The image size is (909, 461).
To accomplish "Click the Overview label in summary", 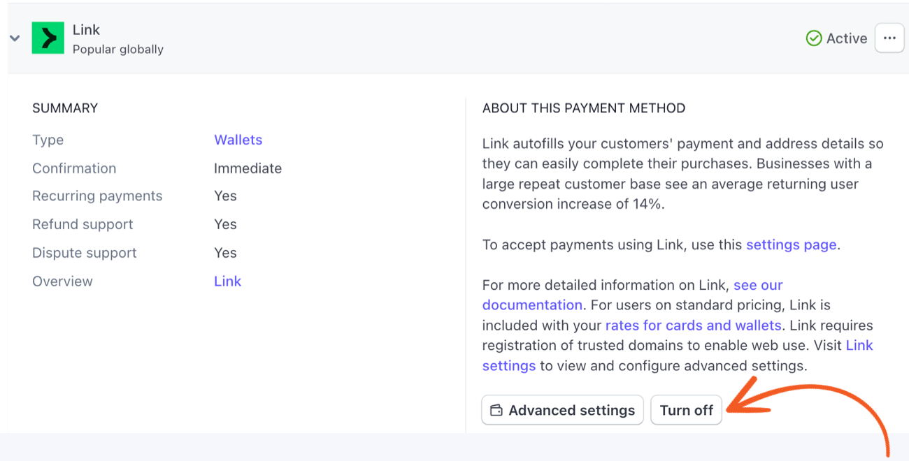I will point(62,281).
